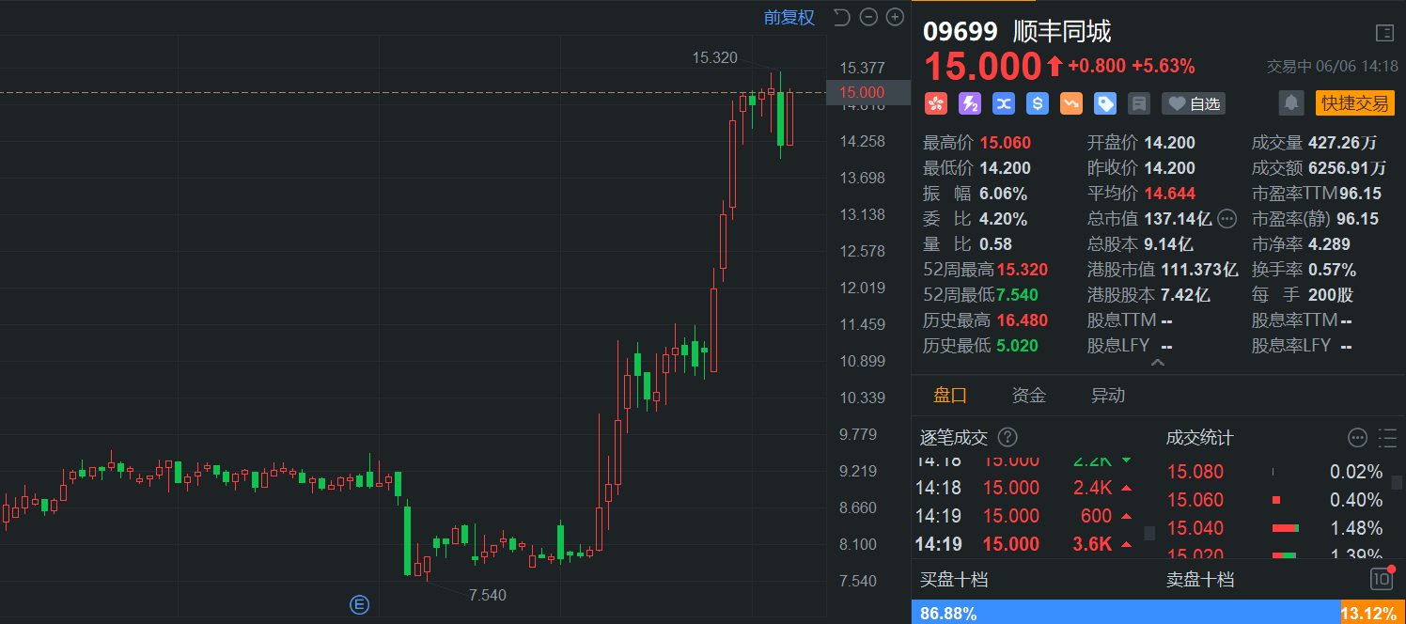1406x624 pixels.
Task: Click the orange 13.12% sell ratio bar
Action: point(1373,613)
